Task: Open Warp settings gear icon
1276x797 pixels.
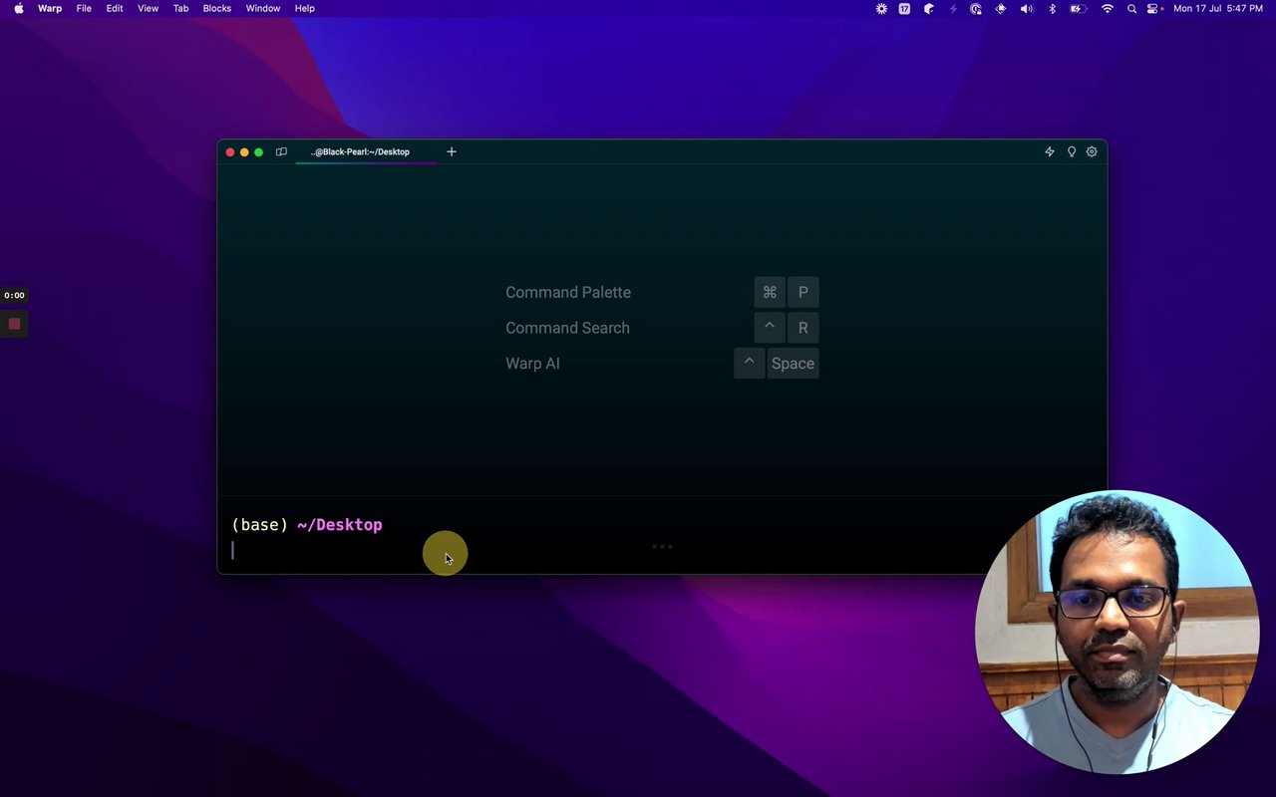Action: 1092,152
